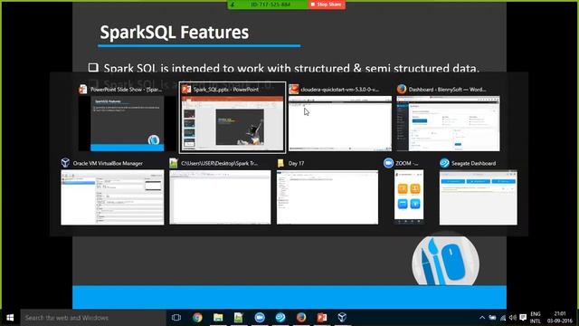
Task: Select the ZOOM window thumbnail
Action: (x=409, y=197)
